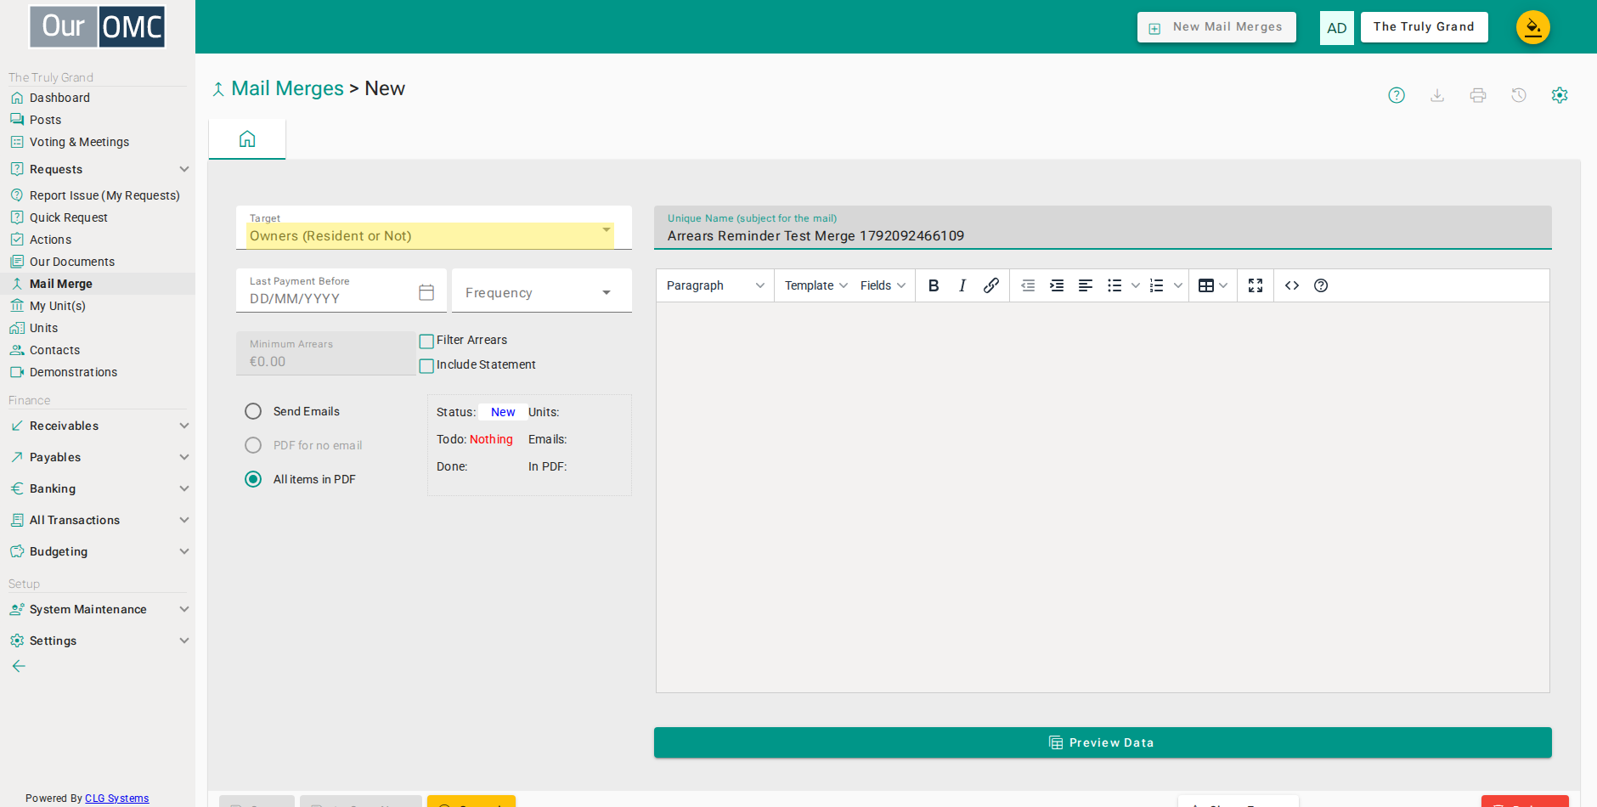Click the print icon
Screen dimensions: 1597x807
[1478, 95]
